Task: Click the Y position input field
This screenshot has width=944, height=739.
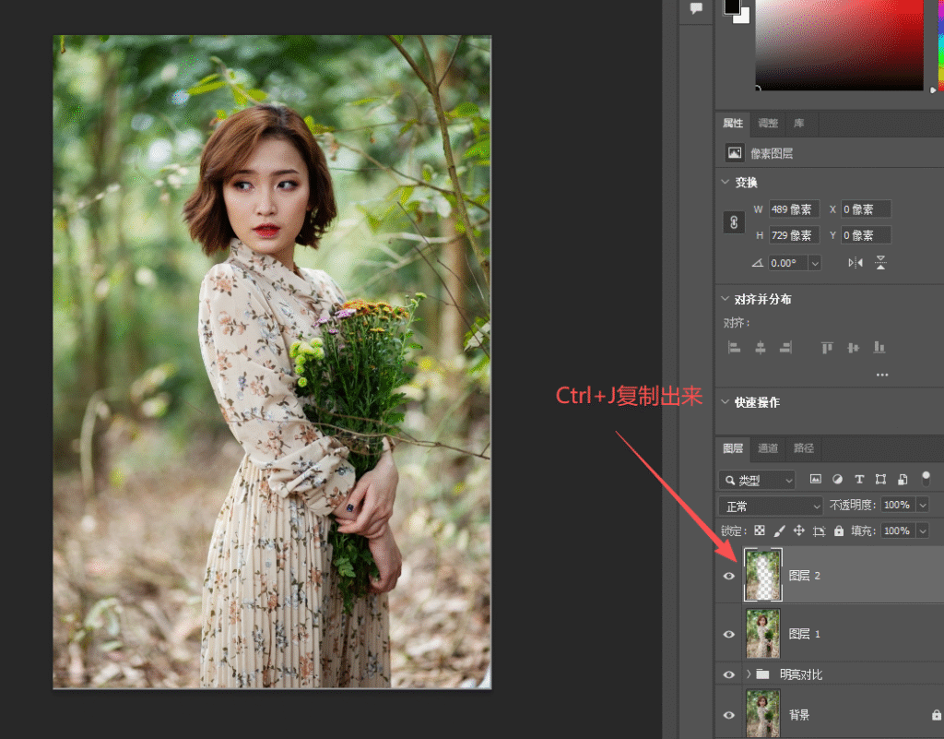Action: click(866, 235)
